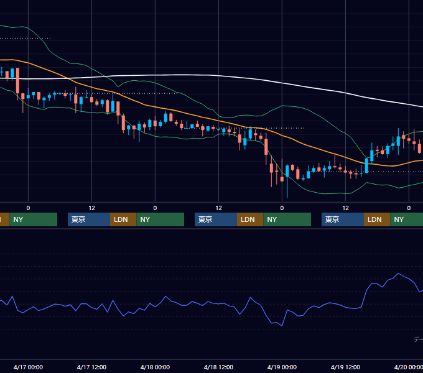The height and width of the screenshot is (373, 423).
Task: Click the 東京 session block on 4/18
Action: point(216,219)
